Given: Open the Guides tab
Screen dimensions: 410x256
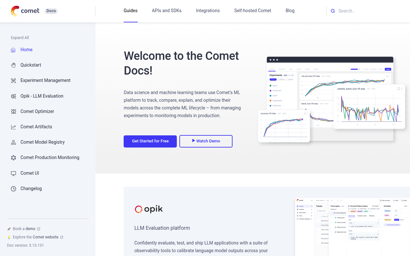Looking at the screenshot, I should click(130, 11).
